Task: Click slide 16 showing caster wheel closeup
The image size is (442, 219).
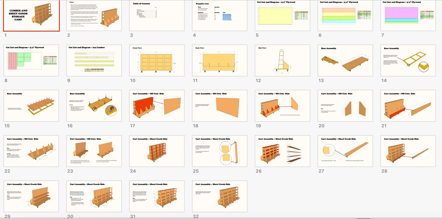Action: (x=94, y=105)
